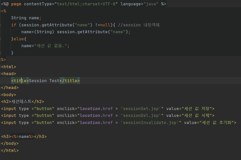Screen dimensions: 241x160
Task: Click the "text/html;charset=UTF-8" string
Action: [86, 4]
